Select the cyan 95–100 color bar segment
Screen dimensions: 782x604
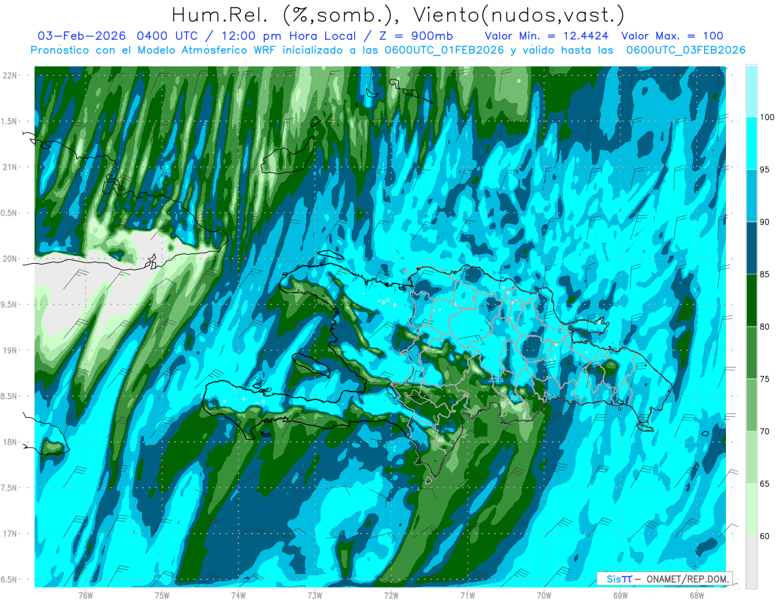point(751,144)
